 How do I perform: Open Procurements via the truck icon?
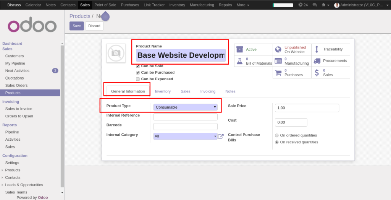317,61
